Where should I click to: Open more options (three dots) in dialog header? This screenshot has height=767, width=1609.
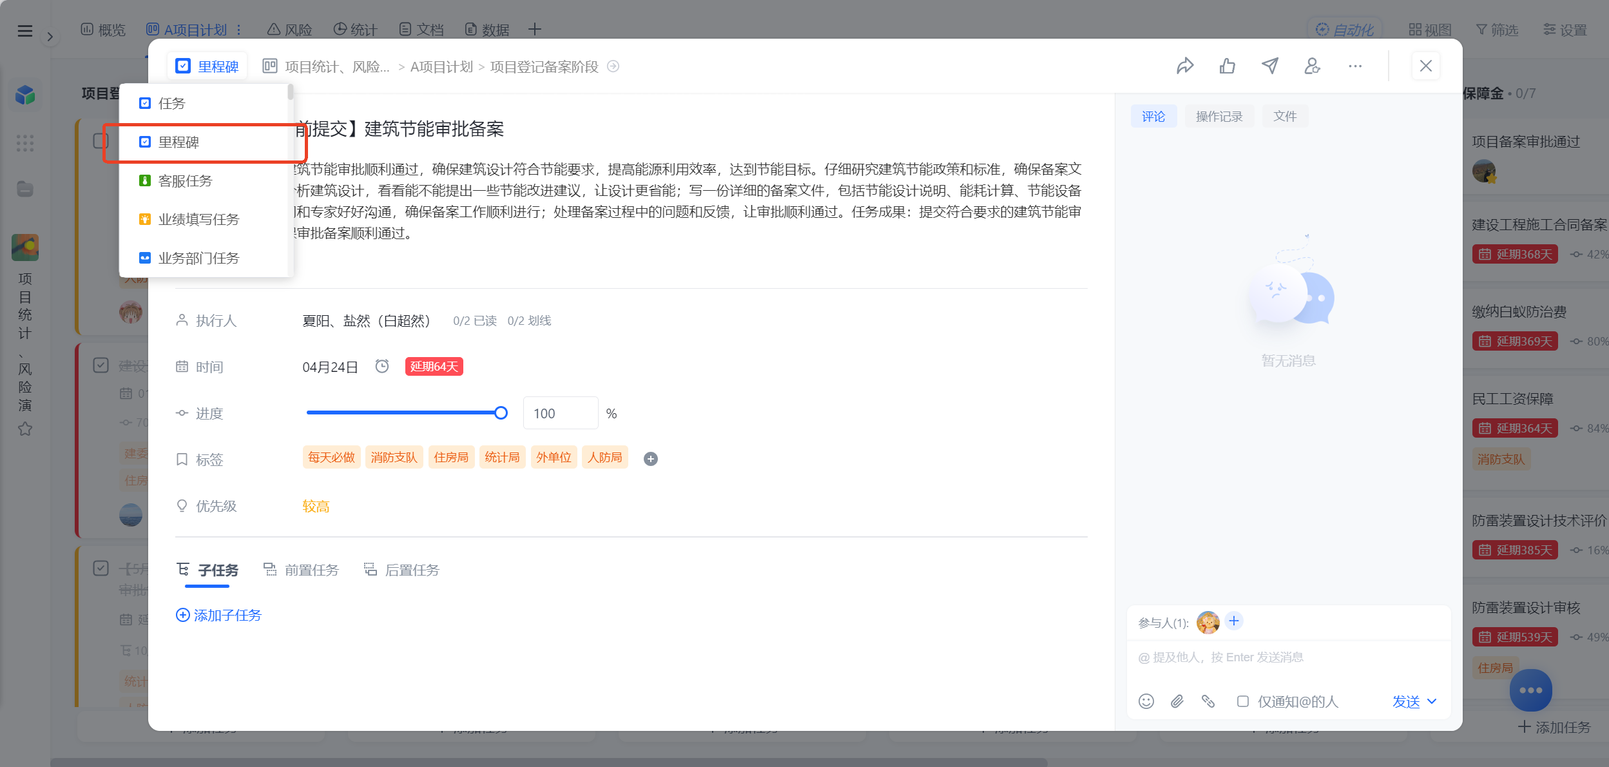pos(1355,66)
